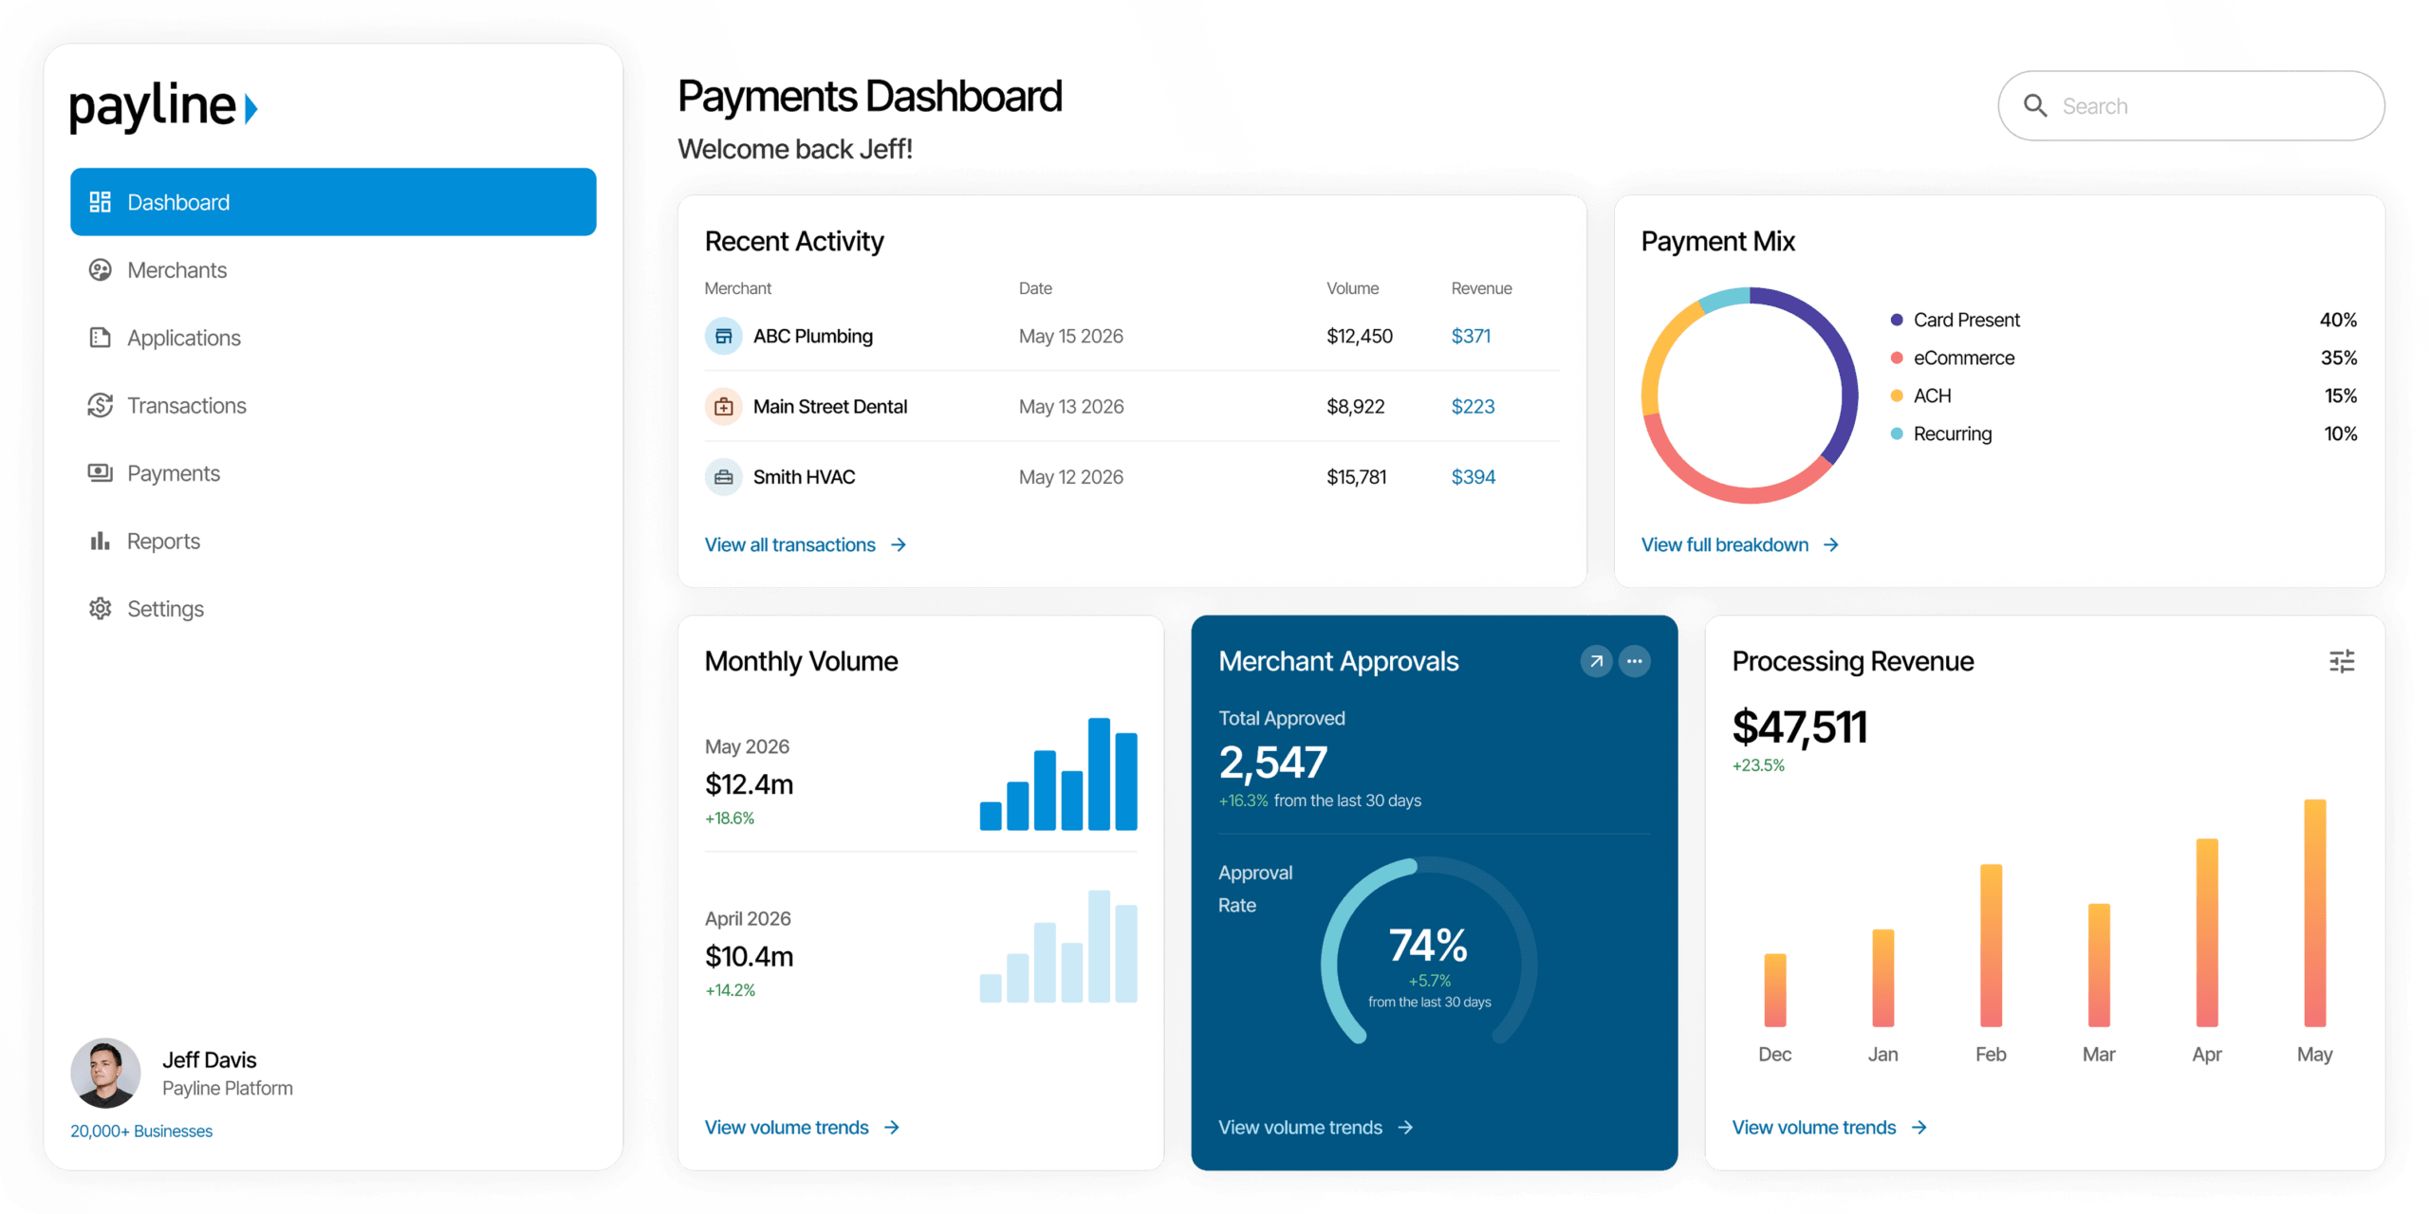Click the ABC Plumbing store icon

pos(723,336)
